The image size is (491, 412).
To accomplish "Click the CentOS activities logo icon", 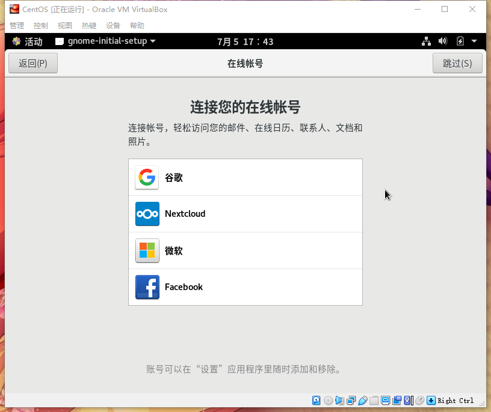I will pyautogui.click(x=16, y=41).
